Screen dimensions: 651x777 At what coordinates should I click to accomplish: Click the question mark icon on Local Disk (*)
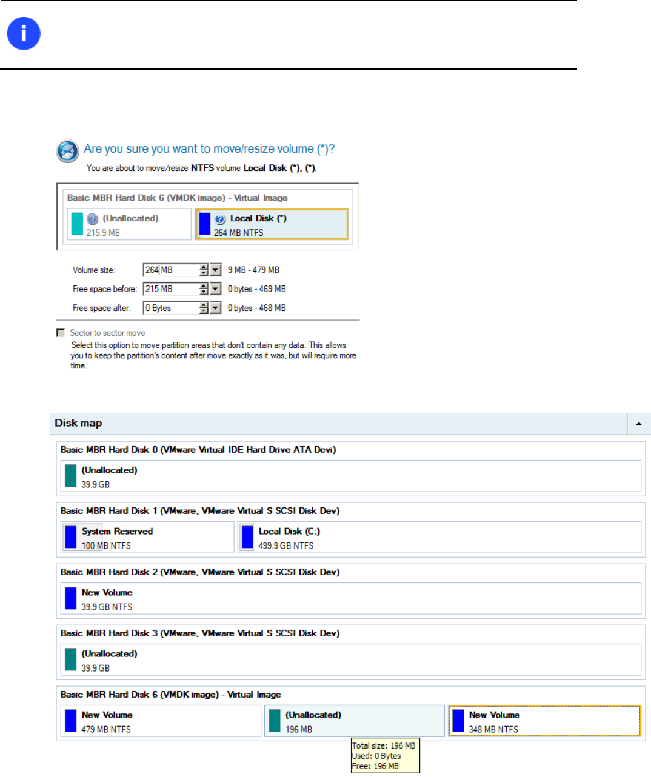click(x=220, y=219)
